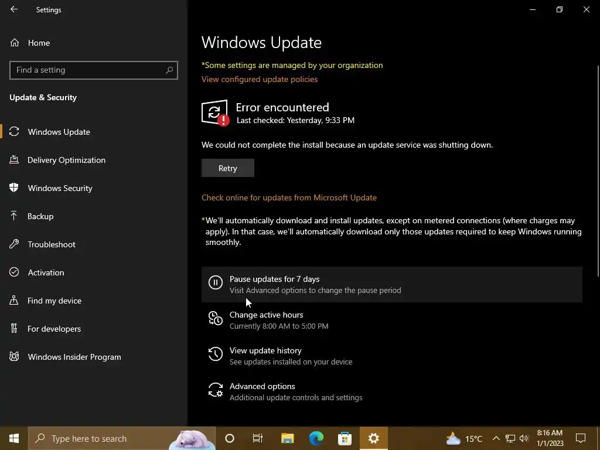Click the Delivery Optimization sidebar icon
Screen dimensions: 600x450
pyautogui.click(x=14, y=159)
